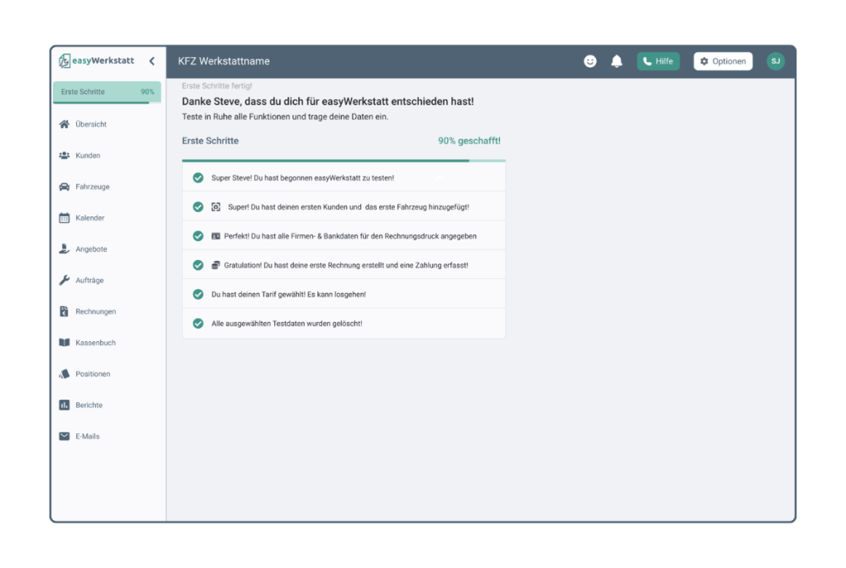The width and height of the screenshot is (846, 568).
Task: Click the E-Mails envelope icon
Action: coord(64,436)
